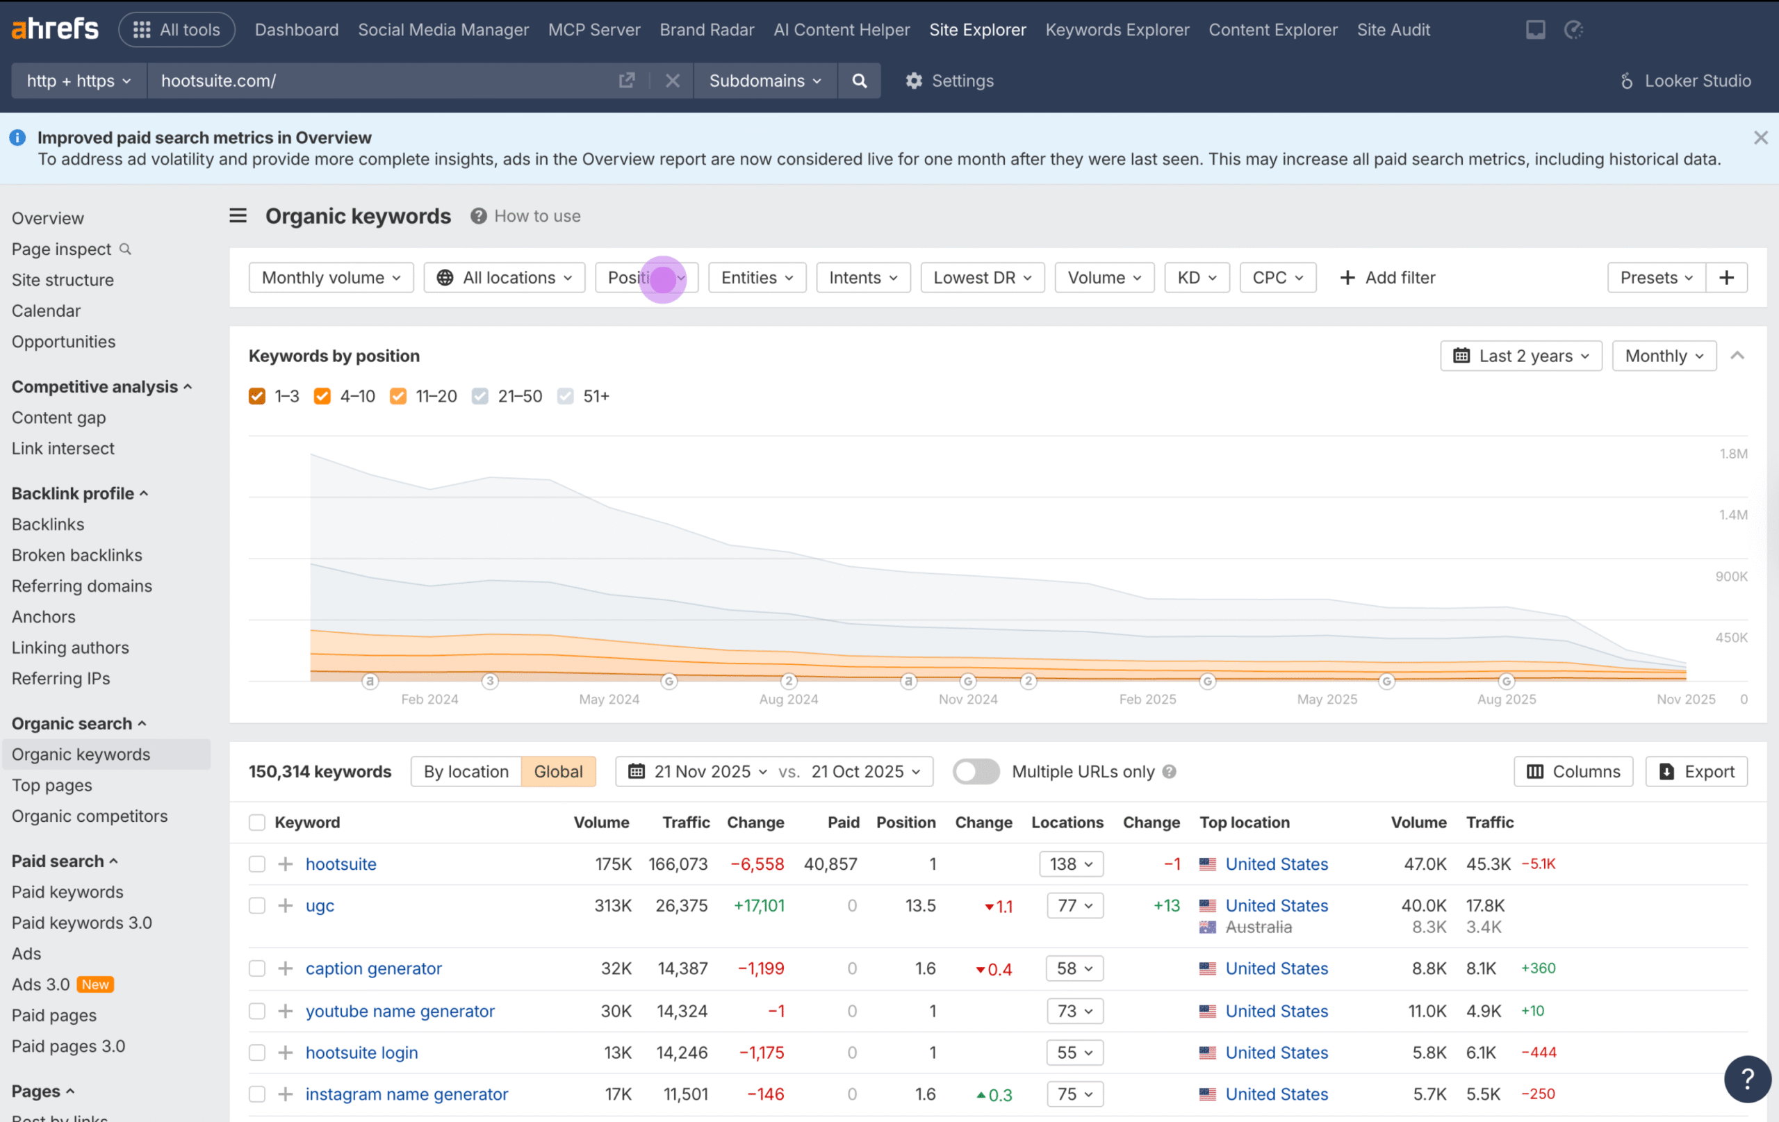
Task: Click the search magnifier button
Action: pyautogui.click(x=858, y=81)
